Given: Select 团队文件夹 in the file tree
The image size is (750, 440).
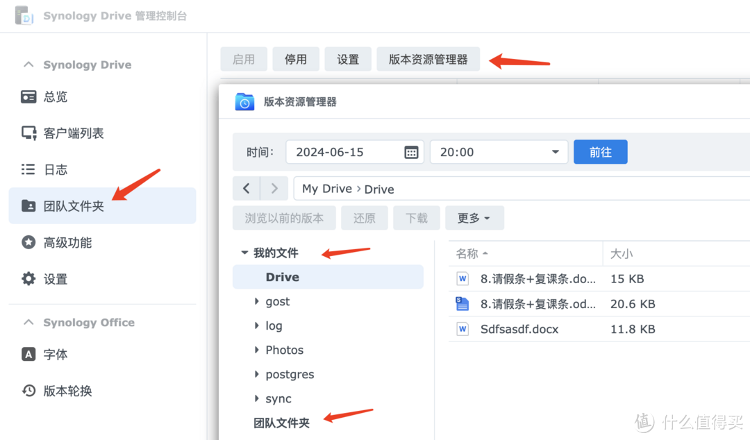Looking at the screenshot, I should (281, 423).
